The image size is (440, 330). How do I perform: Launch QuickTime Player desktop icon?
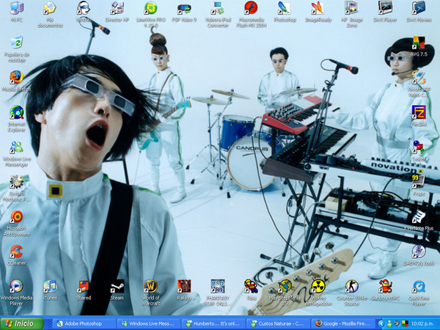click(x=419, y=287)
